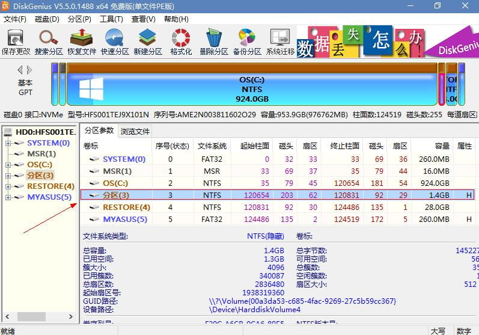This screenshot has width=479, height=335.
Task: Click the drive icon beside RESTORE(4) in the table
Action: click(94, 207)
